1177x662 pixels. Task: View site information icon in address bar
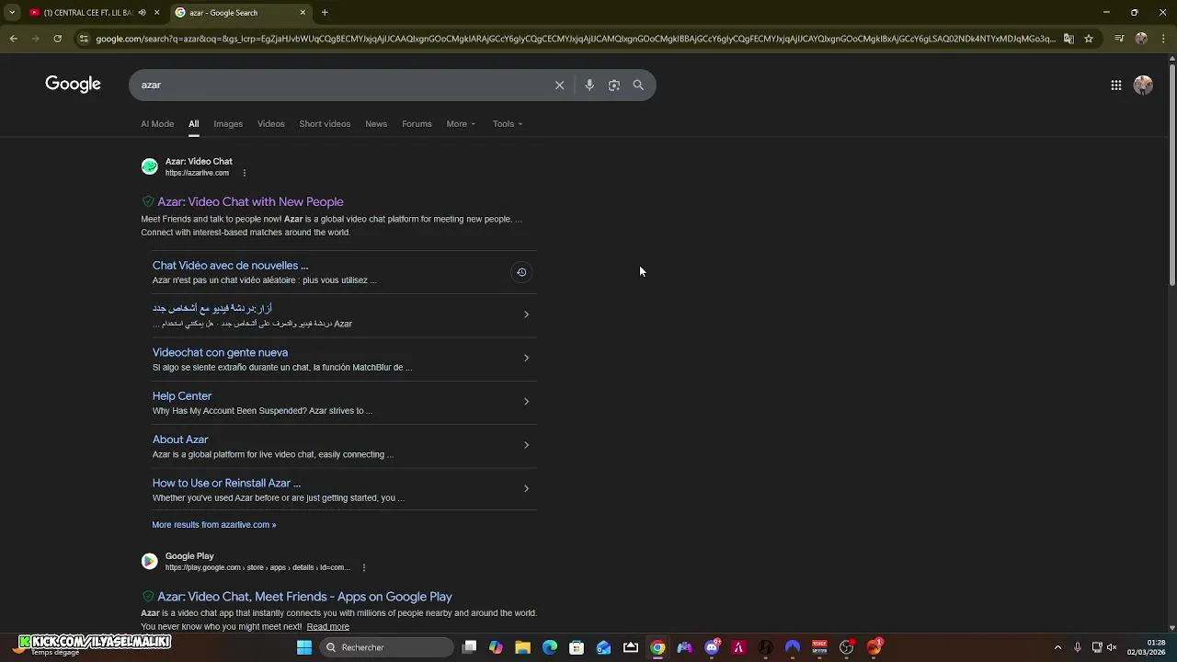pyautogui.click(x=84, y=39)
